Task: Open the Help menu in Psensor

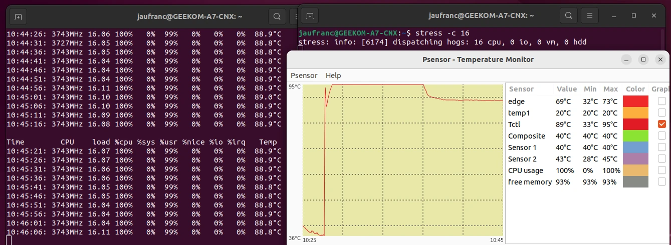Action: (x=333, y=75)
